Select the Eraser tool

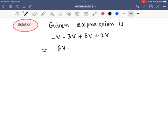point(35,14)
